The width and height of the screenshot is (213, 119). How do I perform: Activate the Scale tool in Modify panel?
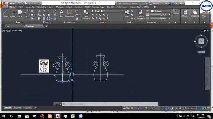[x=44, y=19]
